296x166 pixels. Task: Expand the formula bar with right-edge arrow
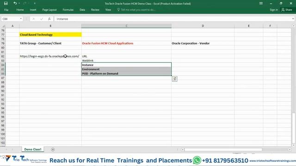pos(293,19)
